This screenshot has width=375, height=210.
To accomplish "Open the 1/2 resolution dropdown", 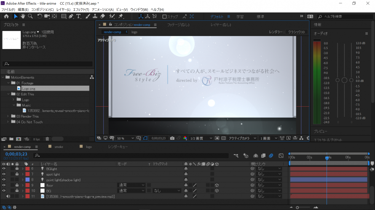I will click(201, 138).
